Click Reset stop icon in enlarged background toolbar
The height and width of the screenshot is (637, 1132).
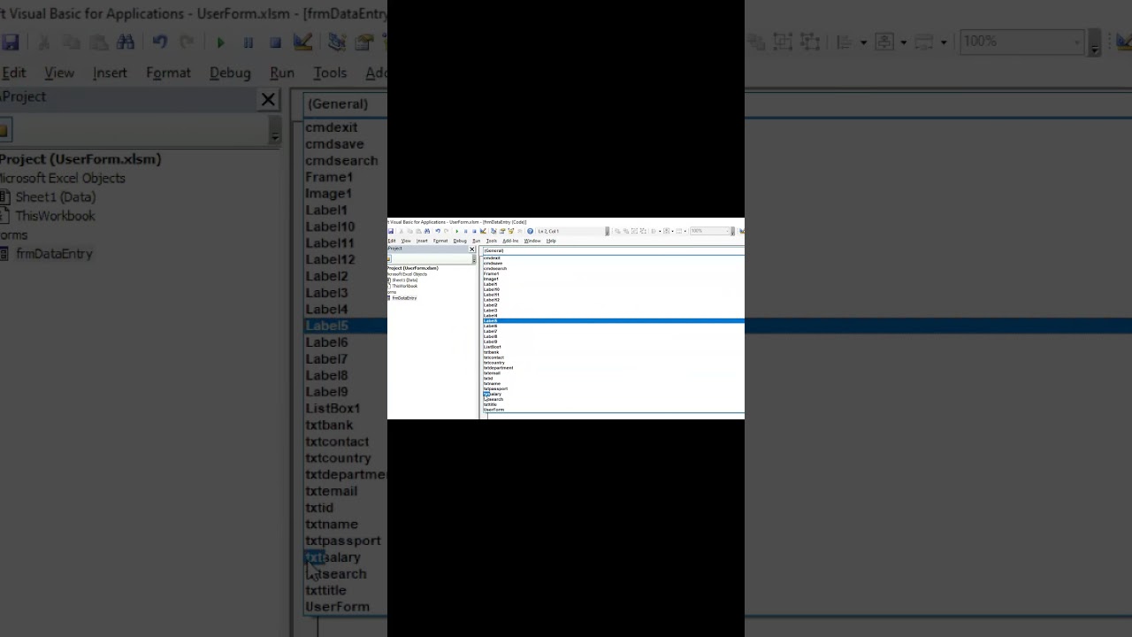point(275,42)
